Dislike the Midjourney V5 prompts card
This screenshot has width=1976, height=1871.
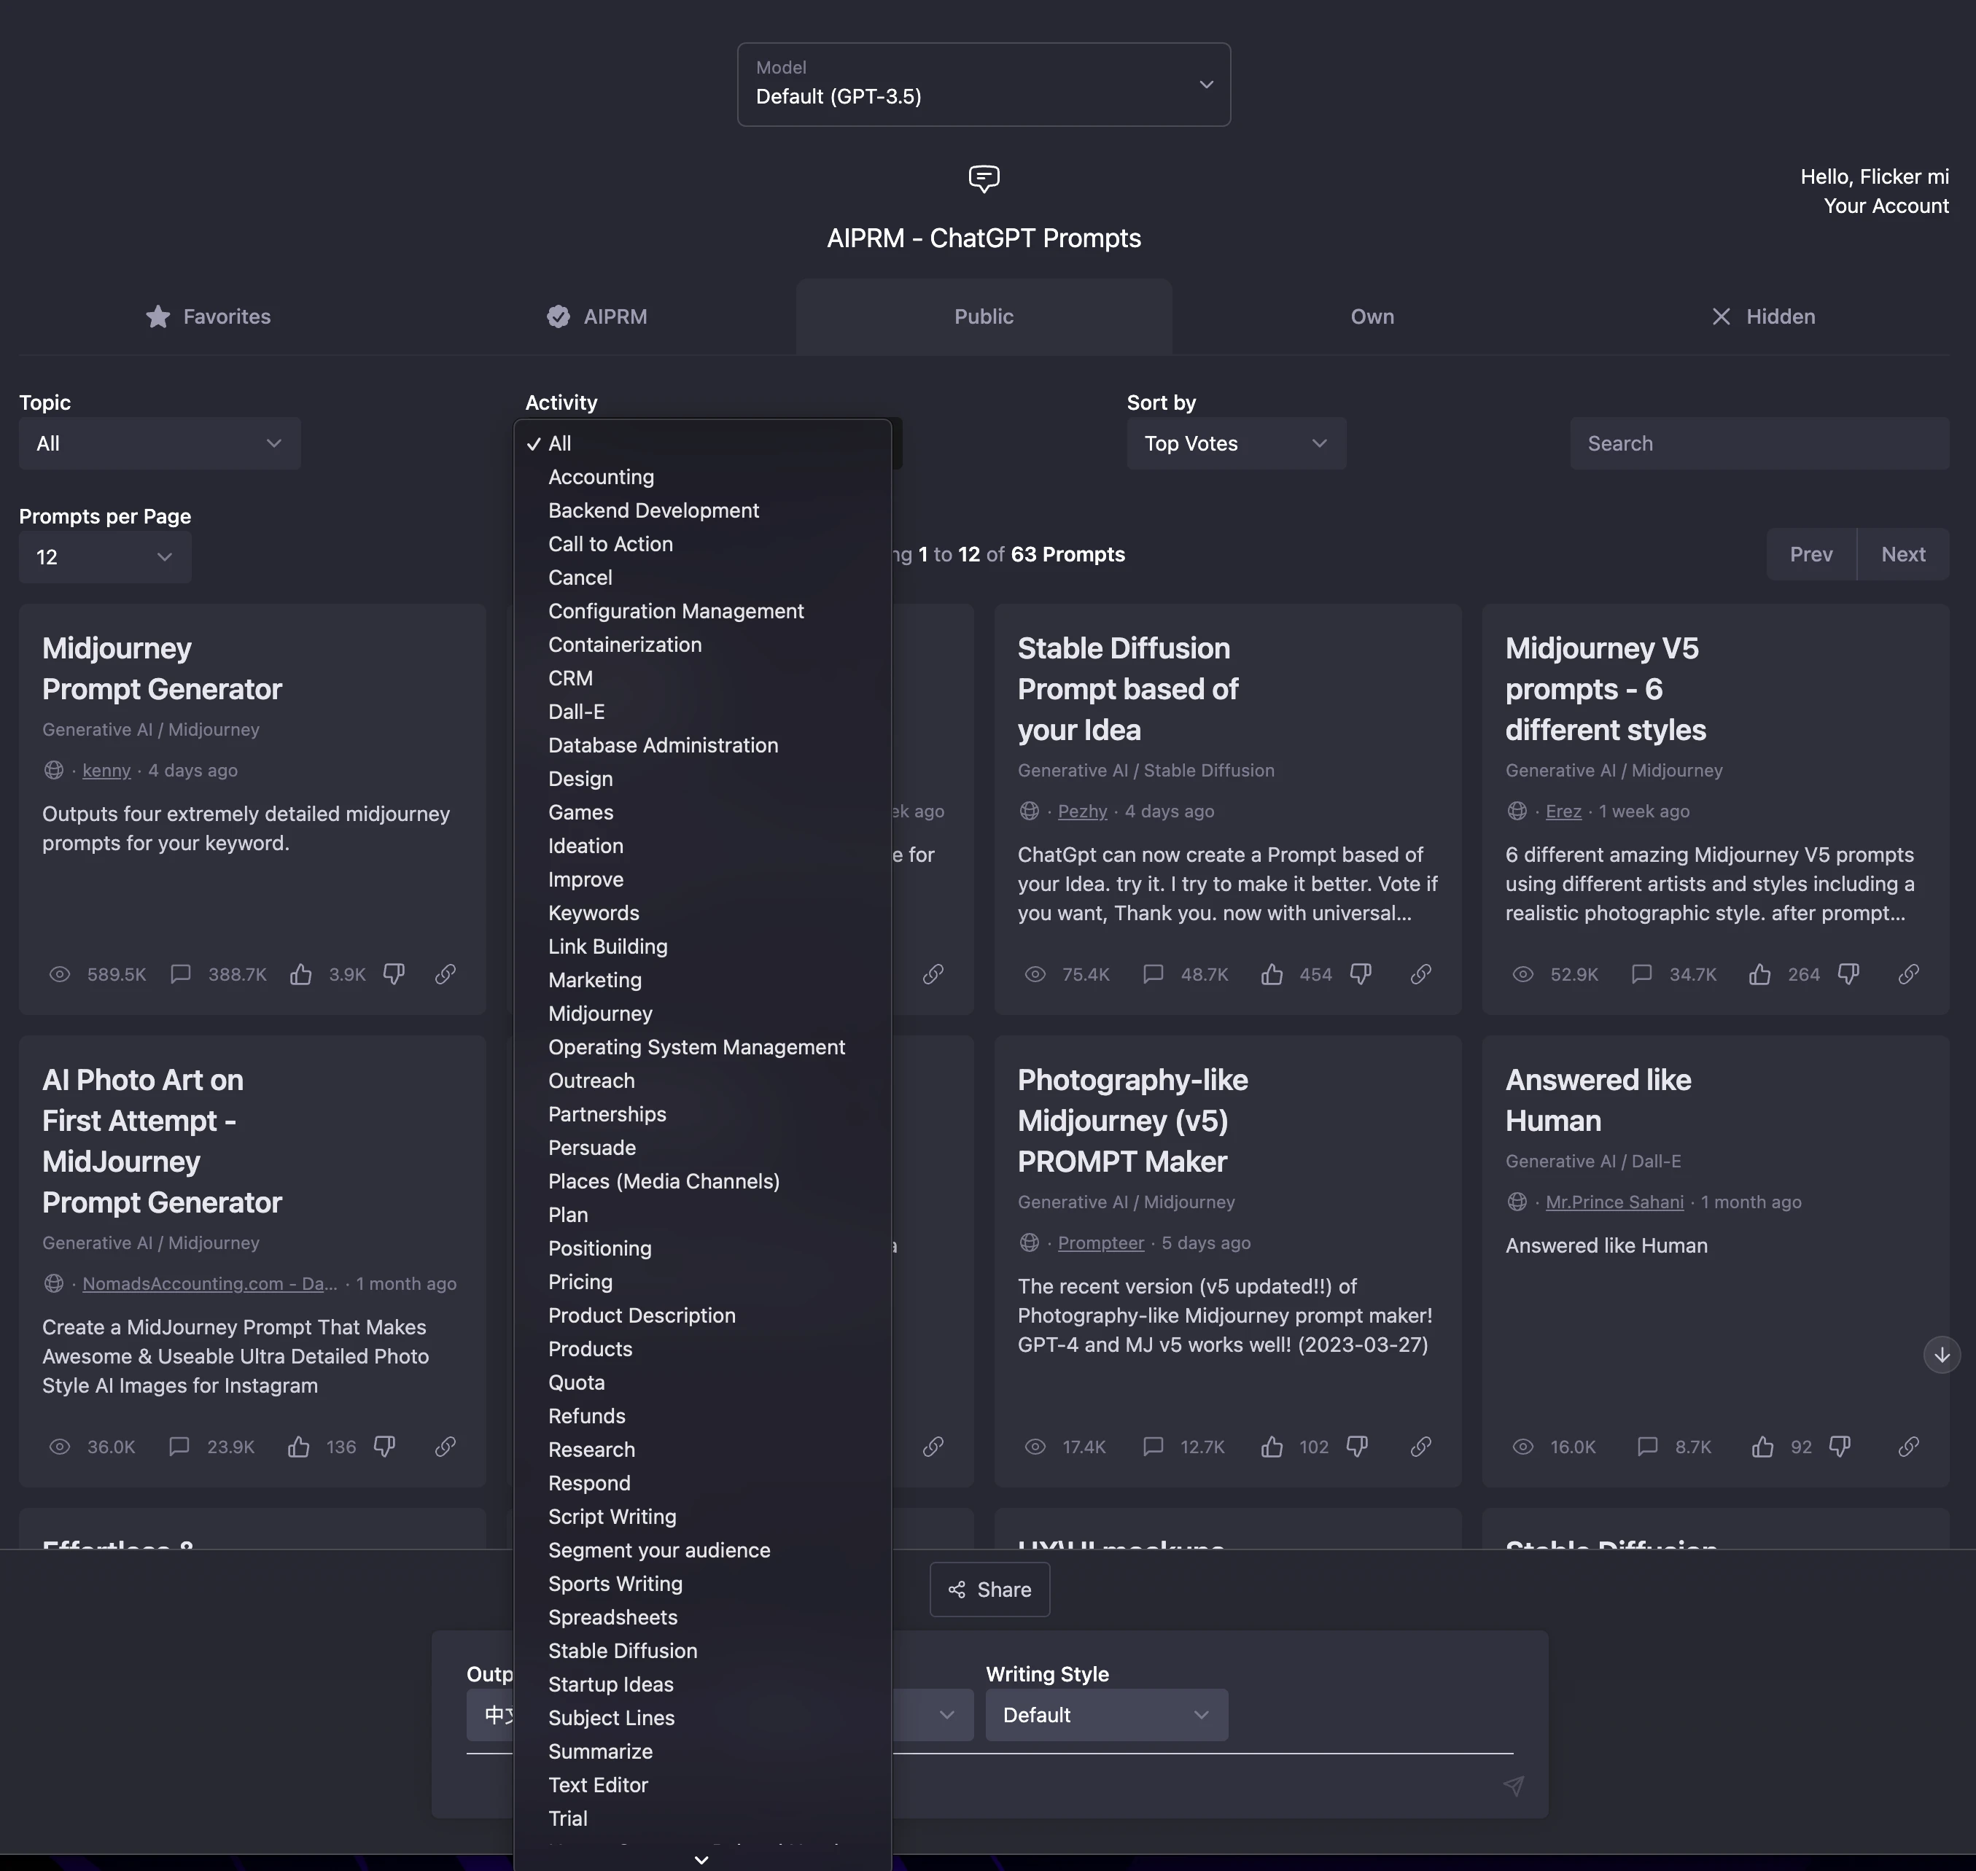pos(1848,974)
